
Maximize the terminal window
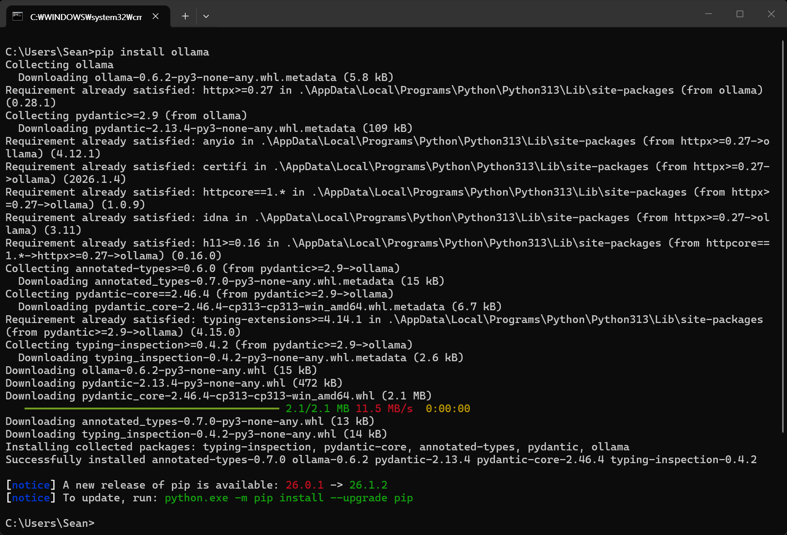[x=740, y=14]
